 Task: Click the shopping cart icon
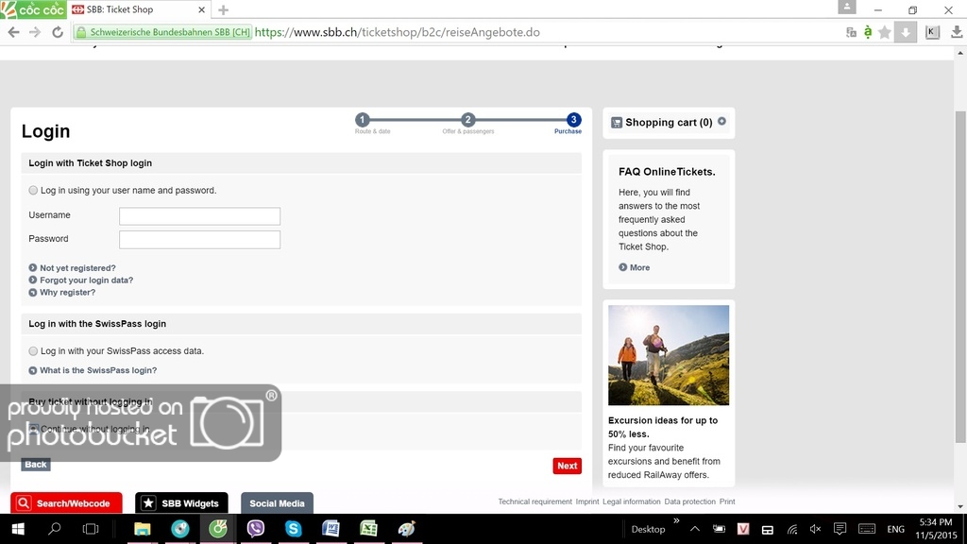616,123
